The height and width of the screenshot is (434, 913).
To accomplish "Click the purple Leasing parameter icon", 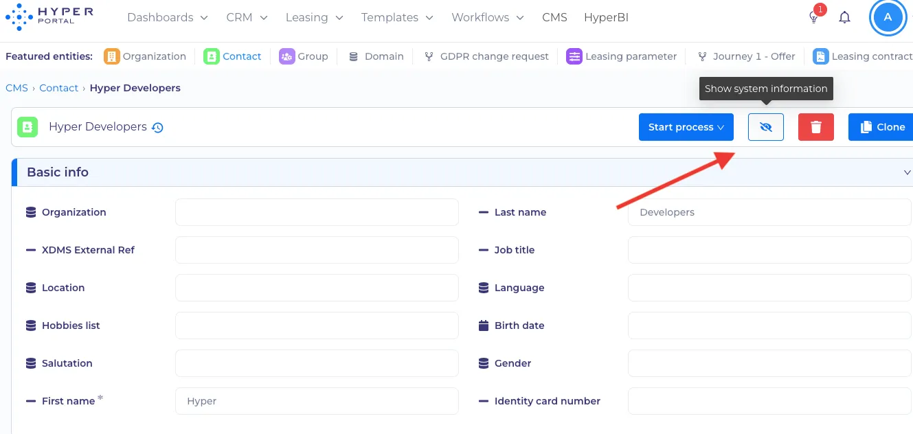I will pyautogui.click(x=574, y=56).
